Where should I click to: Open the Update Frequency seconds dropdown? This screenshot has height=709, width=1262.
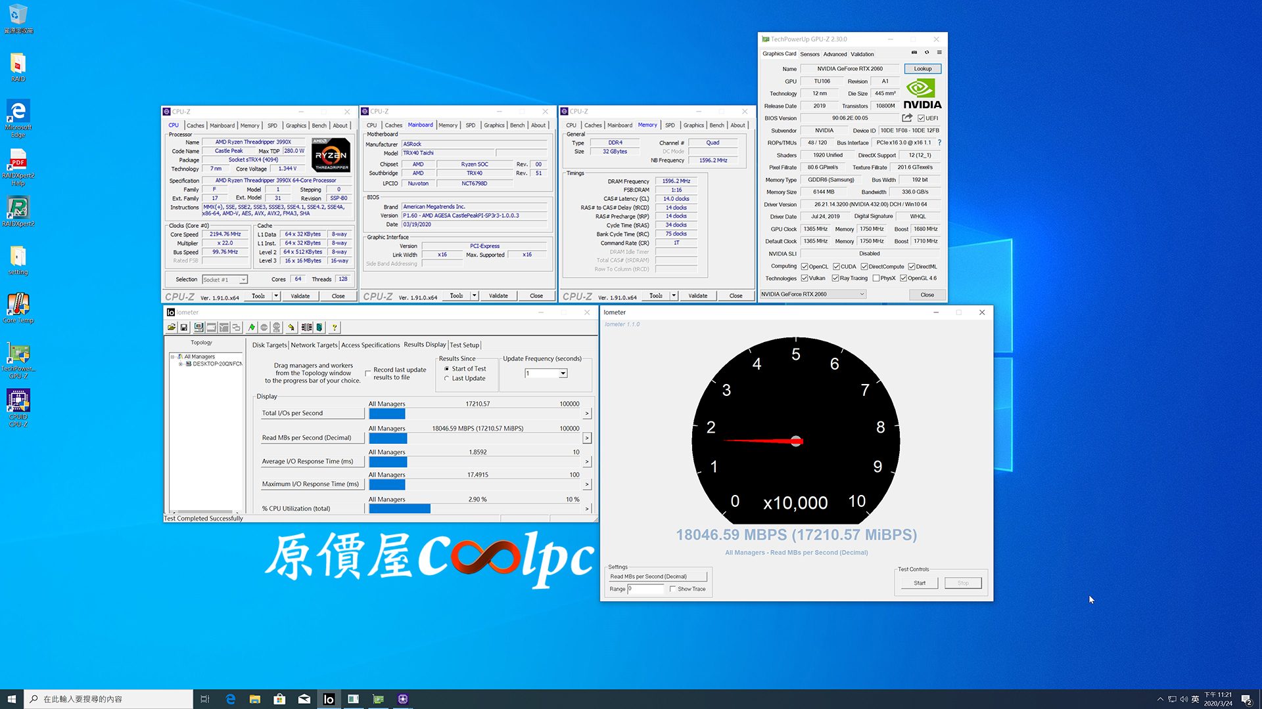coord(563,374)
